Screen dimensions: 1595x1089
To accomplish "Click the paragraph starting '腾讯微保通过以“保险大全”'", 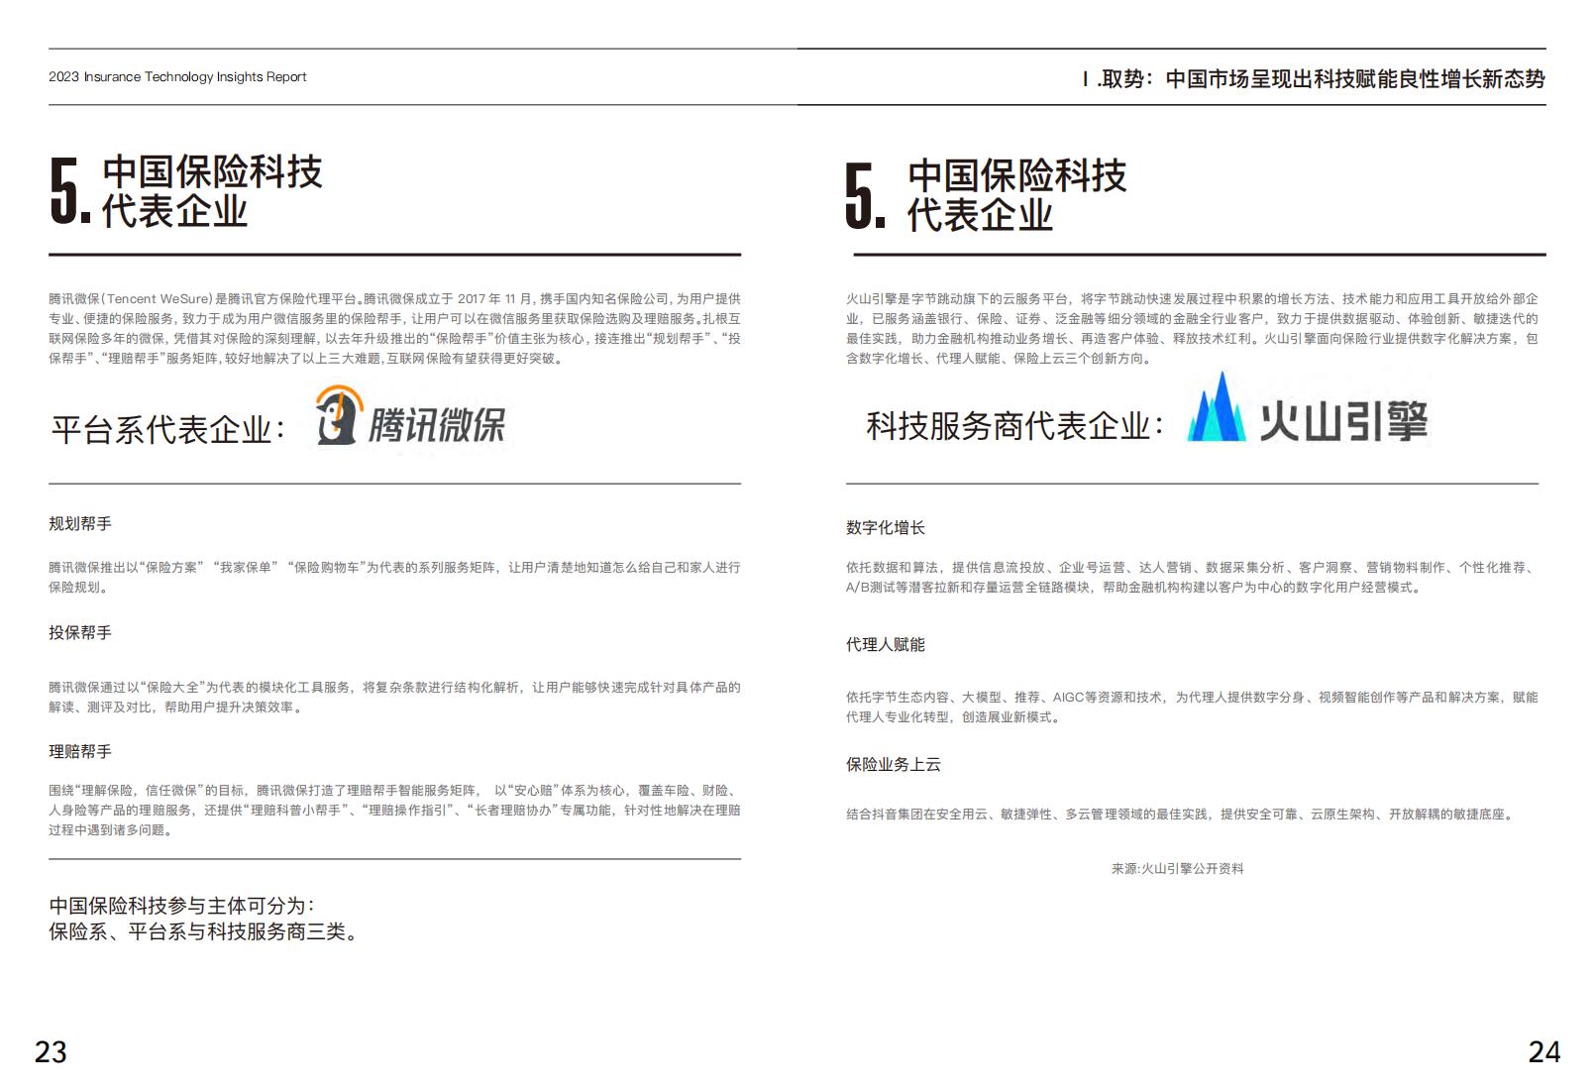I will [x=394, y=697].
